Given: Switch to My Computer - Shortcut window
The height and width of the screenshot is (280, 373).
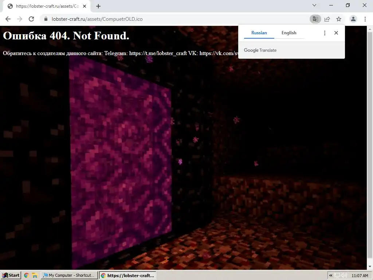Looking at the screenshot, I should click(69, 275).
